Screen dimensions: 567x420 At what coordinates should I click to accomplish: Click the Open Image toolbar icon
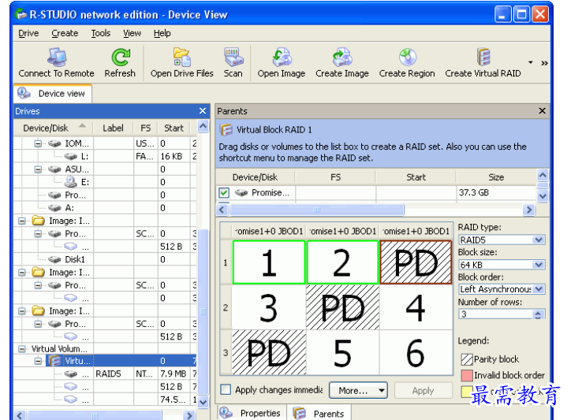282,57
